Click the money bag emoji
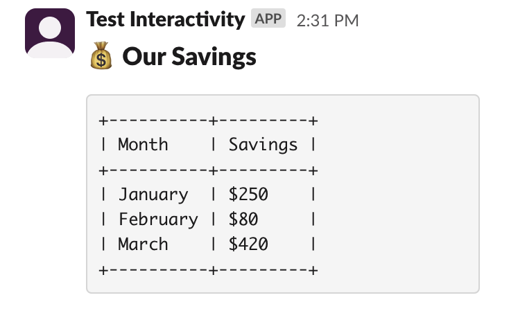This screenshot has width=527, height=320. tap(101, 57)
